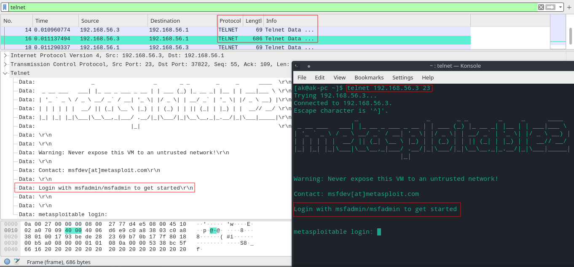Click the Konsole terminal icon in title bar
The width and height of the screenshot is (574, 267).
(297, 66)
